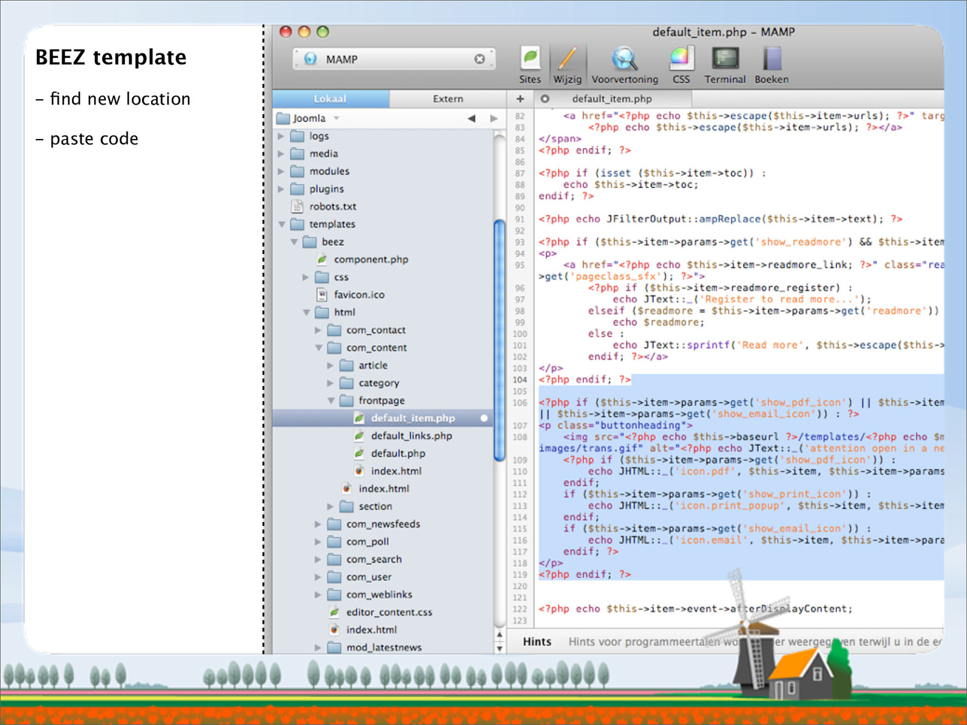
Task: Expand the mod_latestnews folder
Action: (x=318, y=648)
